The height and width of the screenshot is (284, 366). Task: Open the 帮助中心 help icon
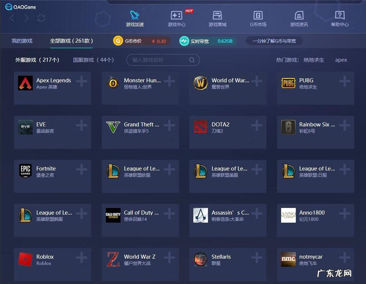click(340, 15)
